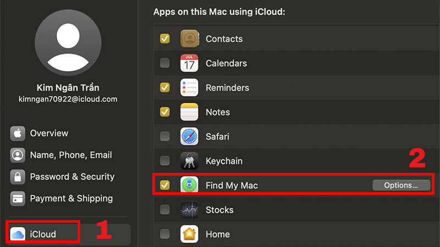
Task: Click the Home app icon
Action: point(190,234)
